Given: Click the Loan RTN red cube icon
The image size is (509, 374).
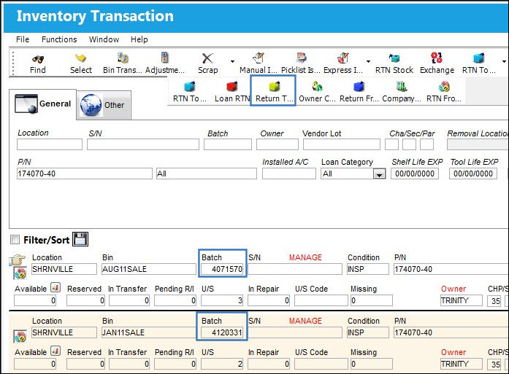Looking at the screenshot, I should (231, 87).
